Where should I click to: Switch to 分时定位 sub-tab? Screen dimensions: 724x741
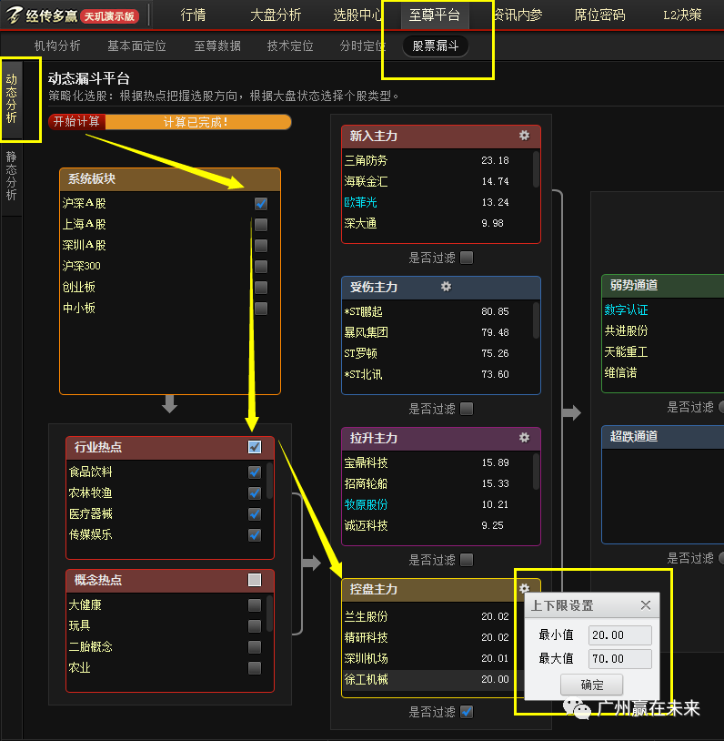point(362,46)
